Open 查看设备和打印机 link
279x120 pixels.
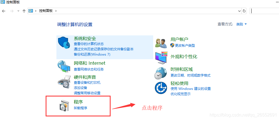[x=87, y=82]
